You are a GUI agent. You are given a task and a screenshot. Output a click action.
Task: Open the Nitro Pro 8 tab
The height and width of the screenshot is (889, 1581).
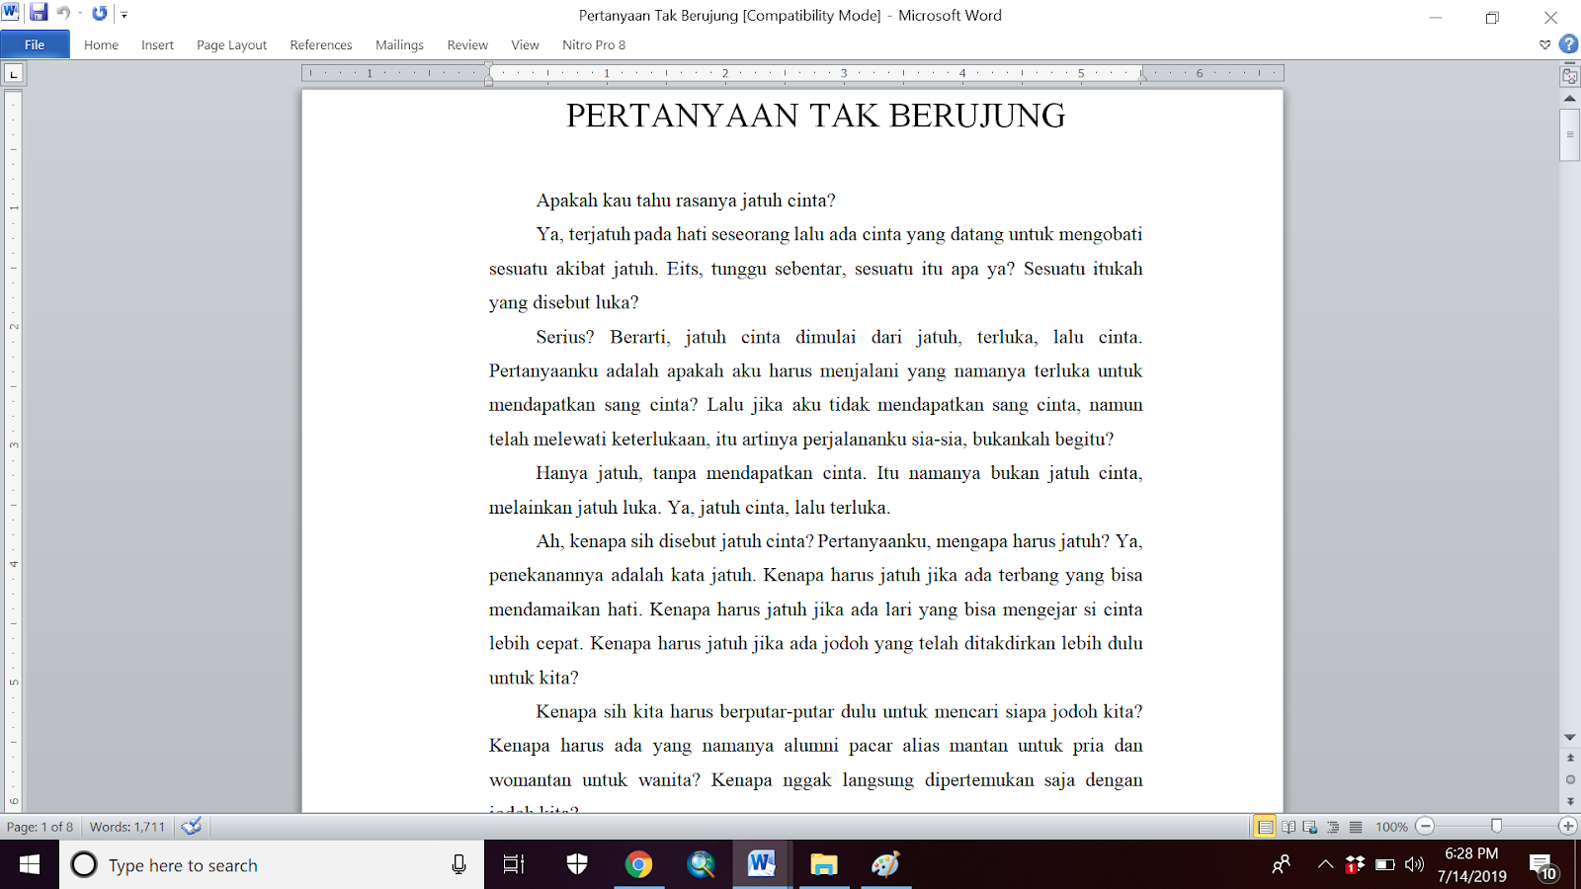coord(593,44)
